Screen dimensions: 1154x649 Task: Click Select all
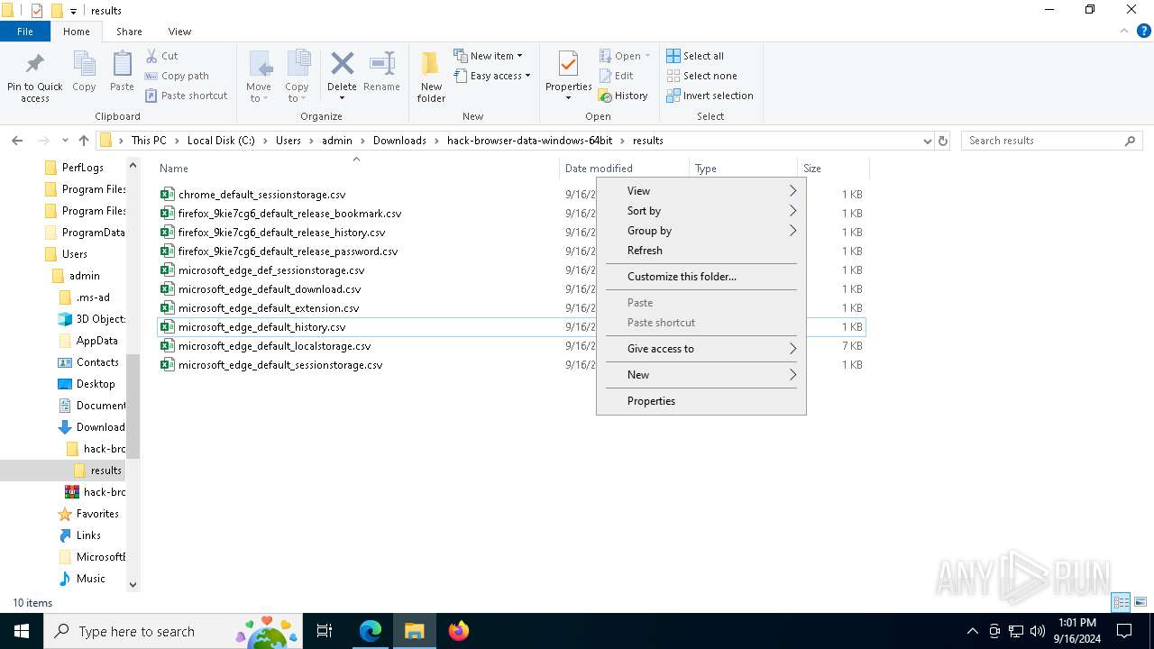[695, 56]
